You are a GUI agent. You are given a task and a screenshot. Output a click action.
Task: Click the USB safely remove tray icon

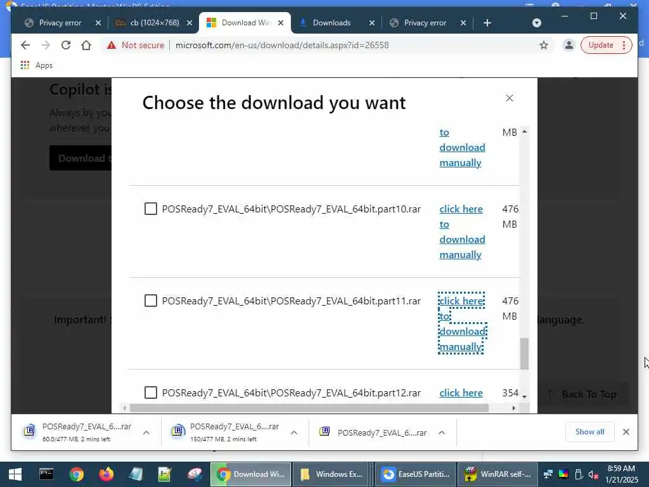pyautogui.click(x=579, y=474)
